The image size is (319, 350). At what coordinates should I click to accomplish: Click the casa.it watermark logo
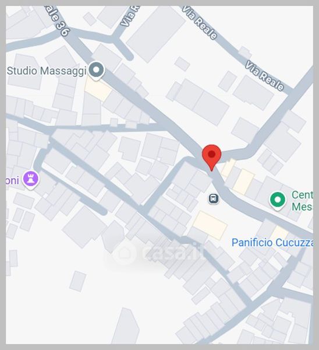pos(157,253)
